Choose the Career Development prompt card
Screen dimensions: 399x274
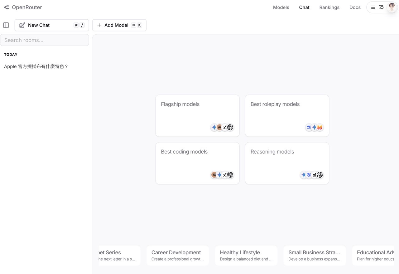(177, 255)
